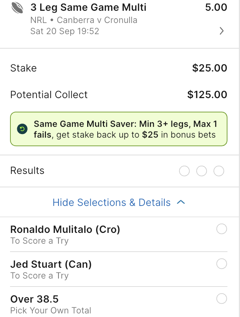
Task: Open bet details via right chevron arrow
Action: (x=222, y=31)
